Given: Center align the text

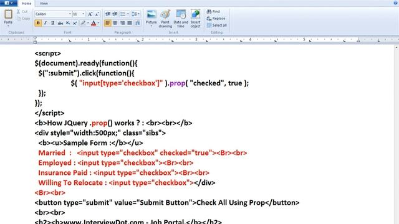Looking at the screenshot, I should pos(115,23).
